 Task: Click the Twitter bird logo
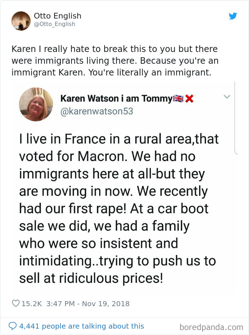pyautogui.click(x=233, y=16)
